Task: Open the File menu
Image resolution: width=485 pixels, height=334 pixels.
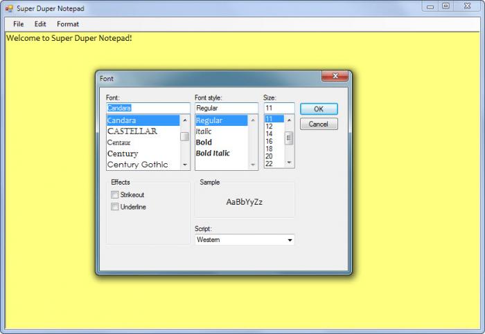Action: (18, 24)
